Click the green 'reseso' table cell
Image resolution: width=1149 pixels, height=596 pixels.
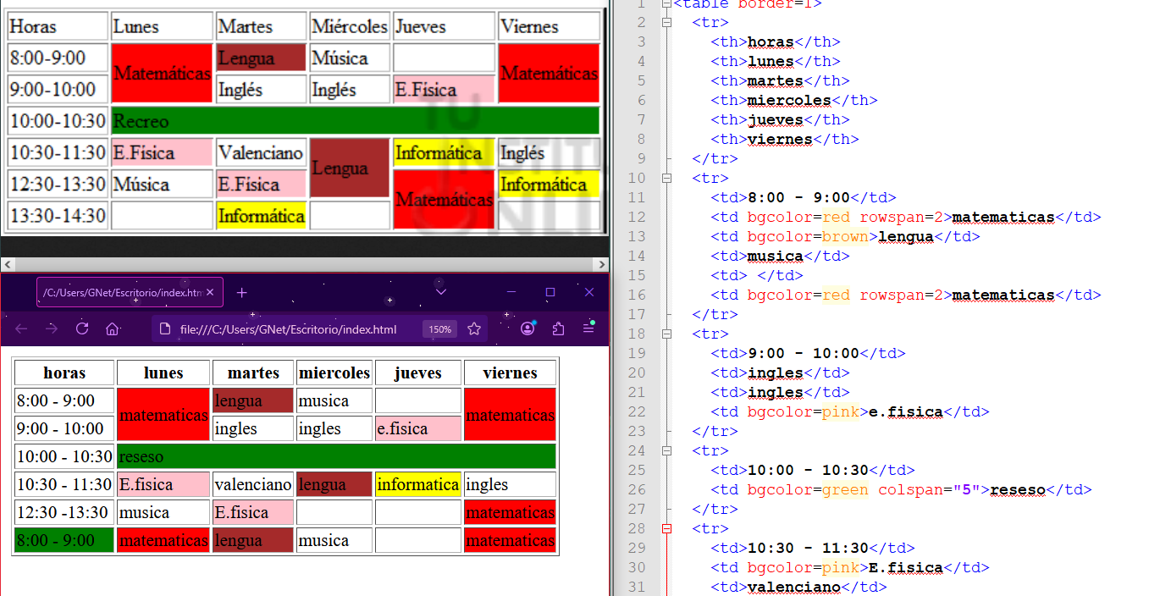point(335,456)
